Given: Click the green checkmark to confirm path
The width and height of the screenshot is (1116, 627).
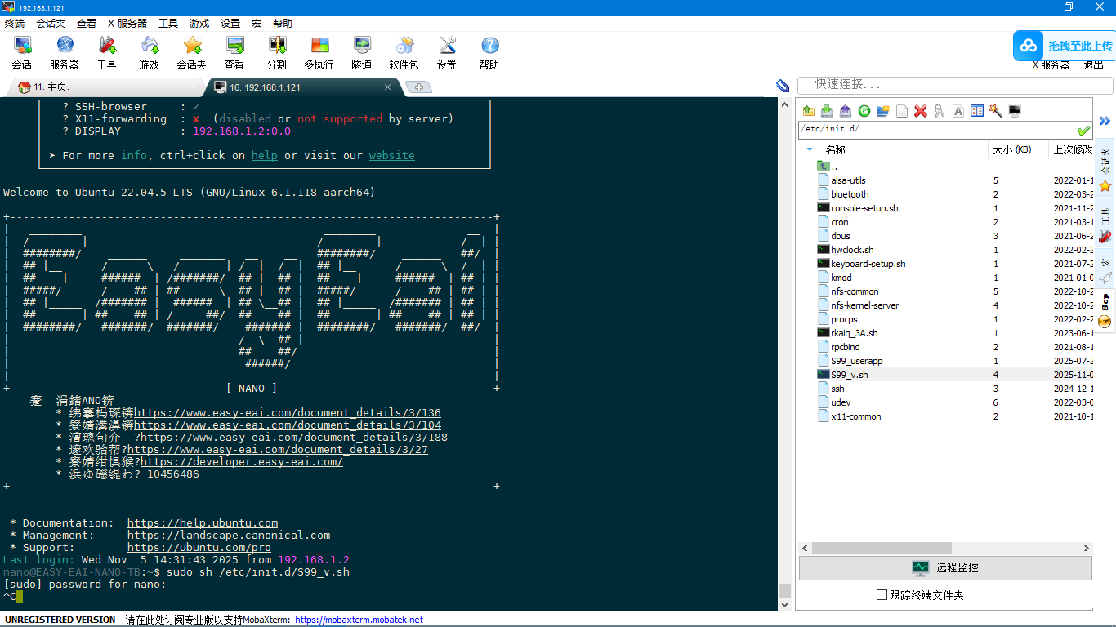Looking at the screenshot, I should (x=1083, y=130).
